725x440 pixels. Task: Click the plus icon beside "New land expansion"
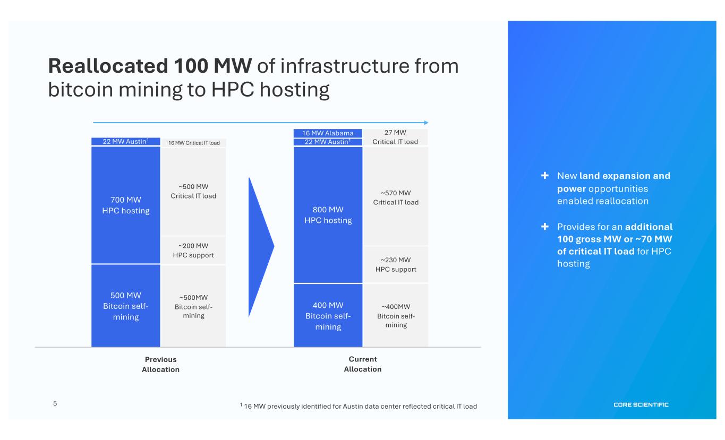pyautogui.click(x=544, y=176)
